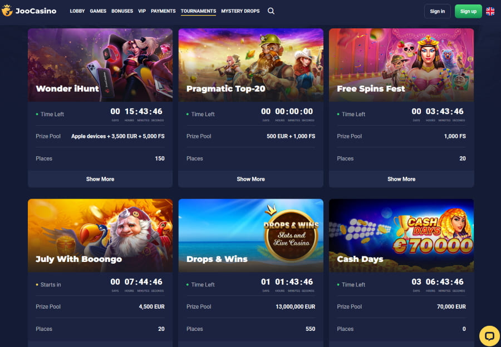Open the Drops & Wins banner
Screen dimensions: 501x347
click(x=251, y=236)
